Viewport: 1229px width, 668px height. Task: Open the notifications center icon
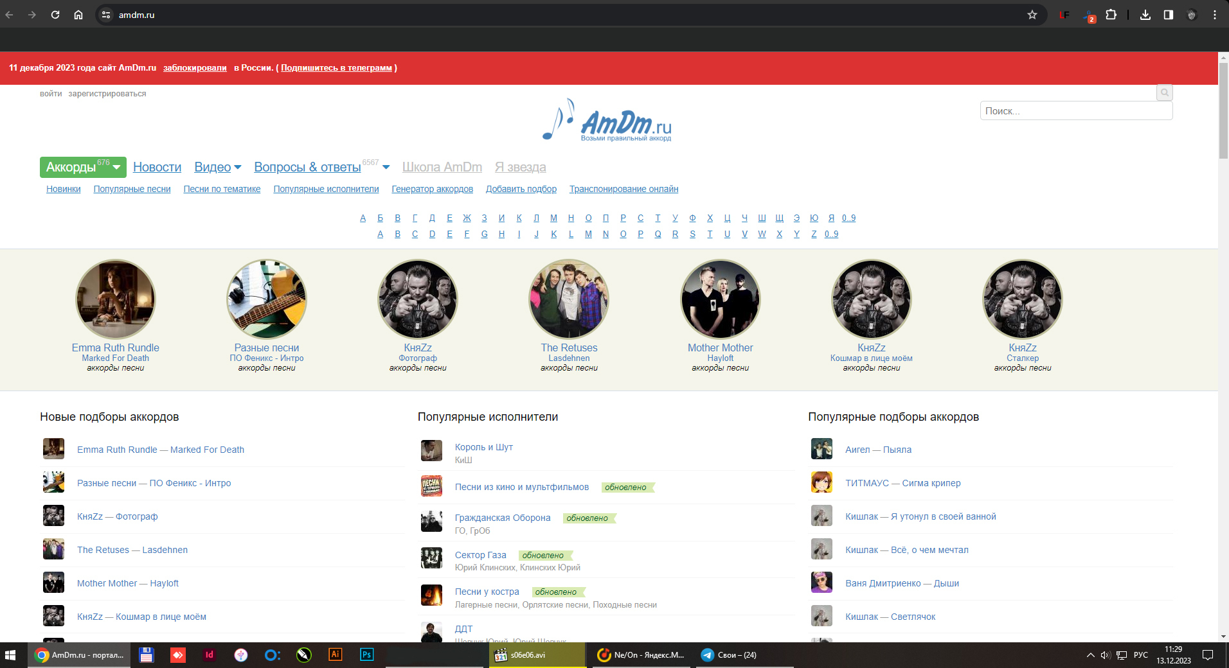(1208, 655)
